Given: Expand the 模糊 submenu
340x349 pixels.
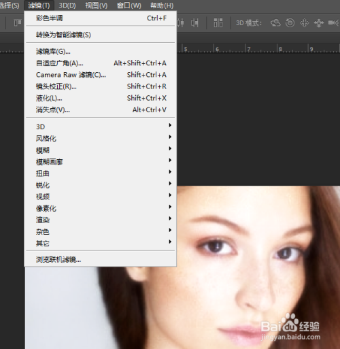Looking at the screenshot, I should point(101,150).
